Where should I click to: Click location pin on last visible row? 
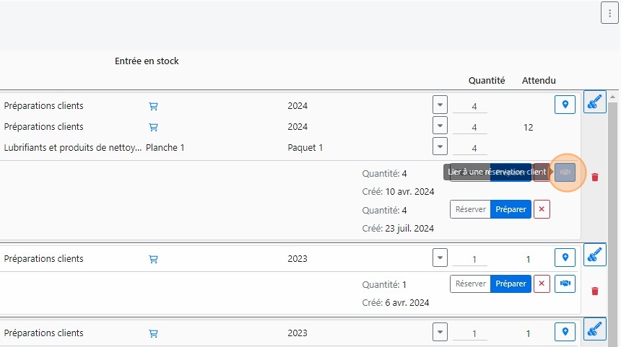[565, 333]
